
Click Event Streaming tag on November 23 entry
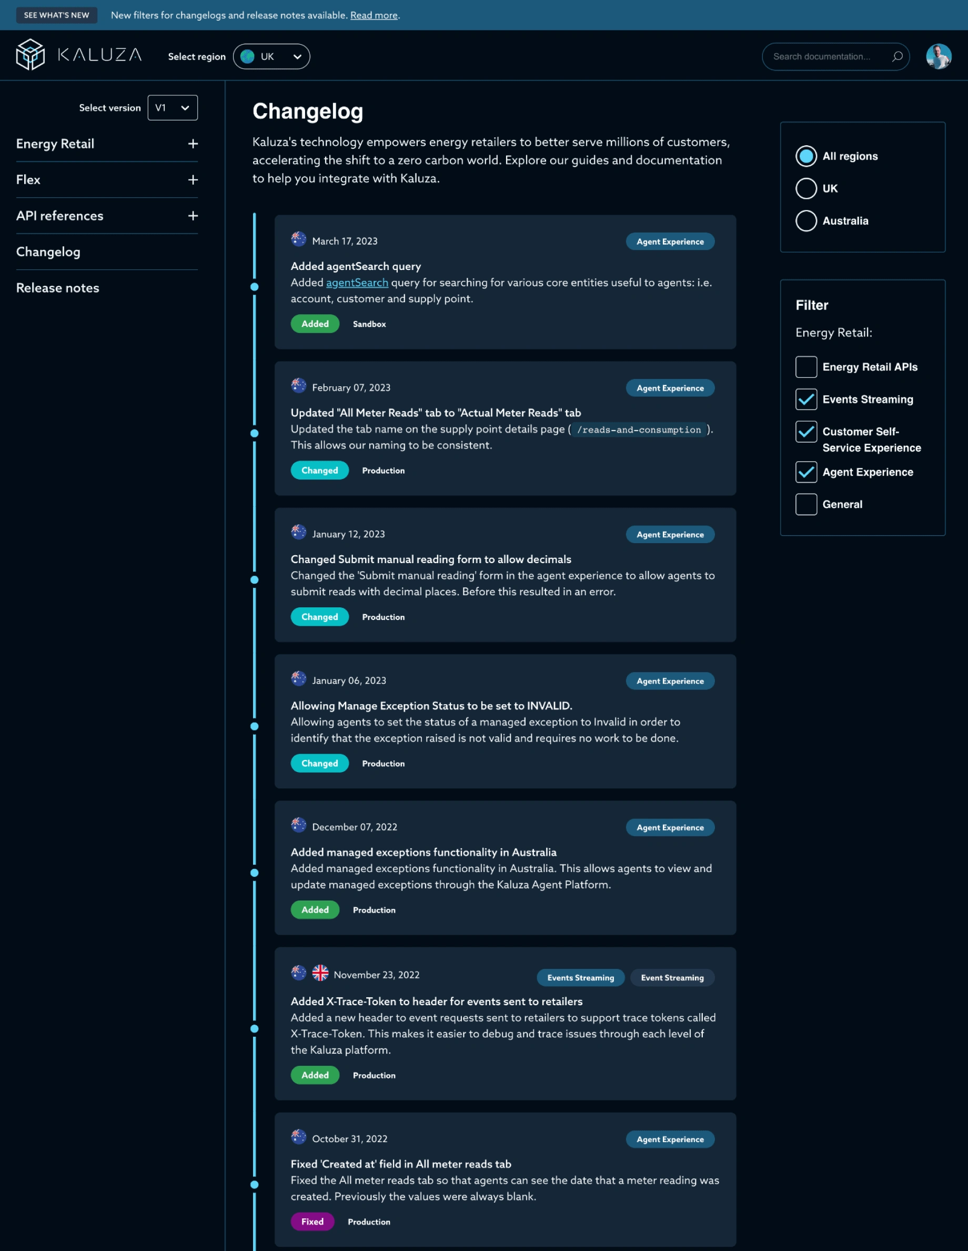point(672,978)
